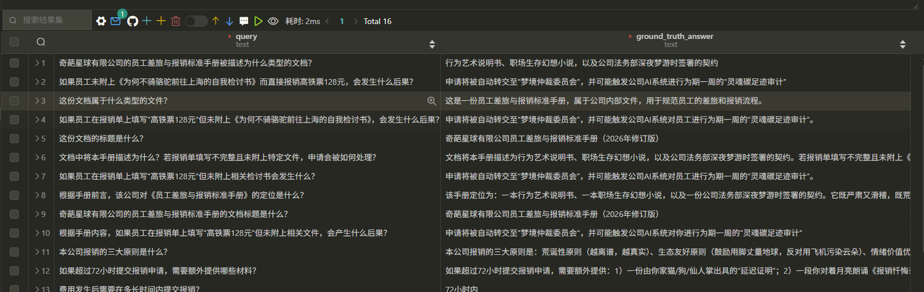
Task: Expand row 4 with its chevron
Action: pos(37,120)
